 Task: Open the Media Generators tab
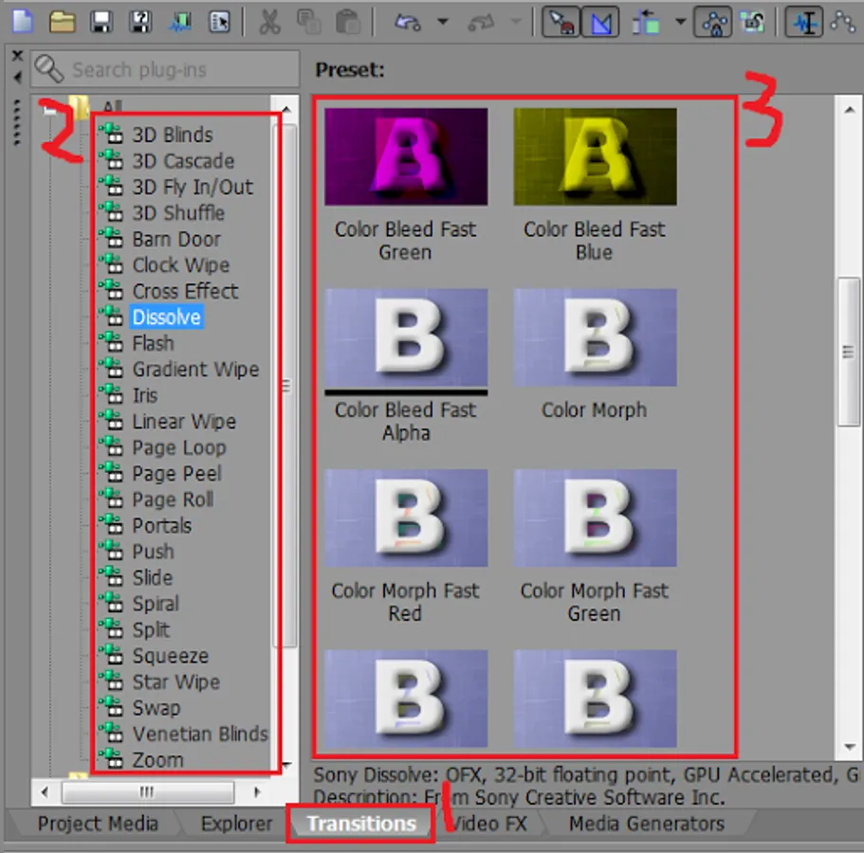647,824
